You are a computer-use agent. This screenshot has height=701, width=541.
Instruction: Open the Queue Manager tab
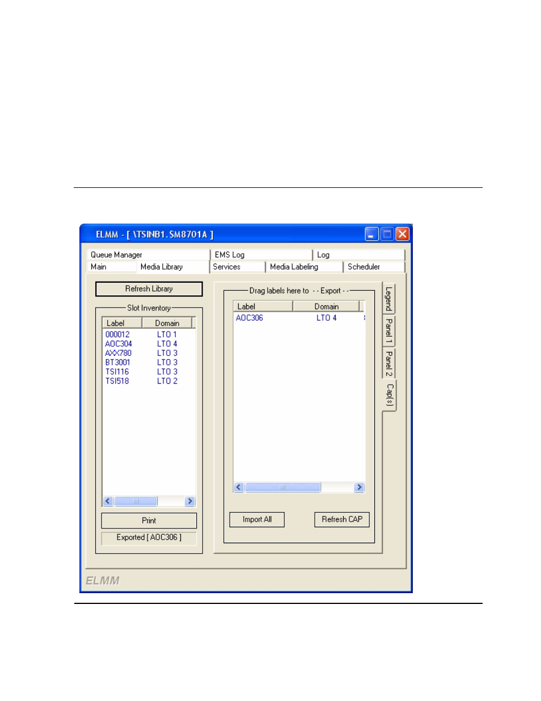click(x=148, y=255)
